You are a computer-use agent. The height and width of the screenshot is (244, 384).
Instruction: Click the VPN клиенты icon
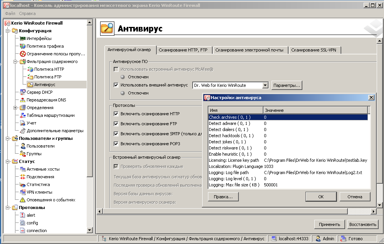[22, 192]
